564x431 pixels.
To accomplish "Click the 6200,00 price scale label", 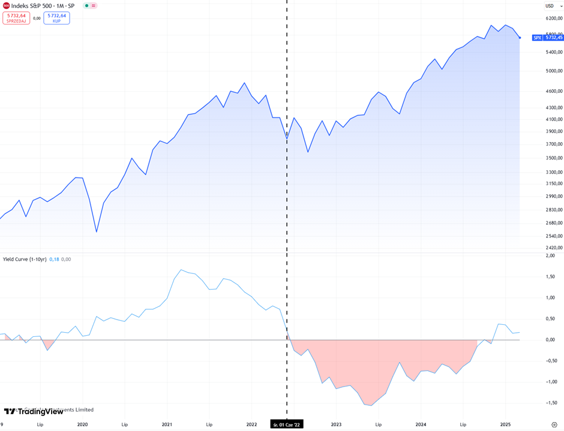I will pyautogui.click(x=553, y=19).
